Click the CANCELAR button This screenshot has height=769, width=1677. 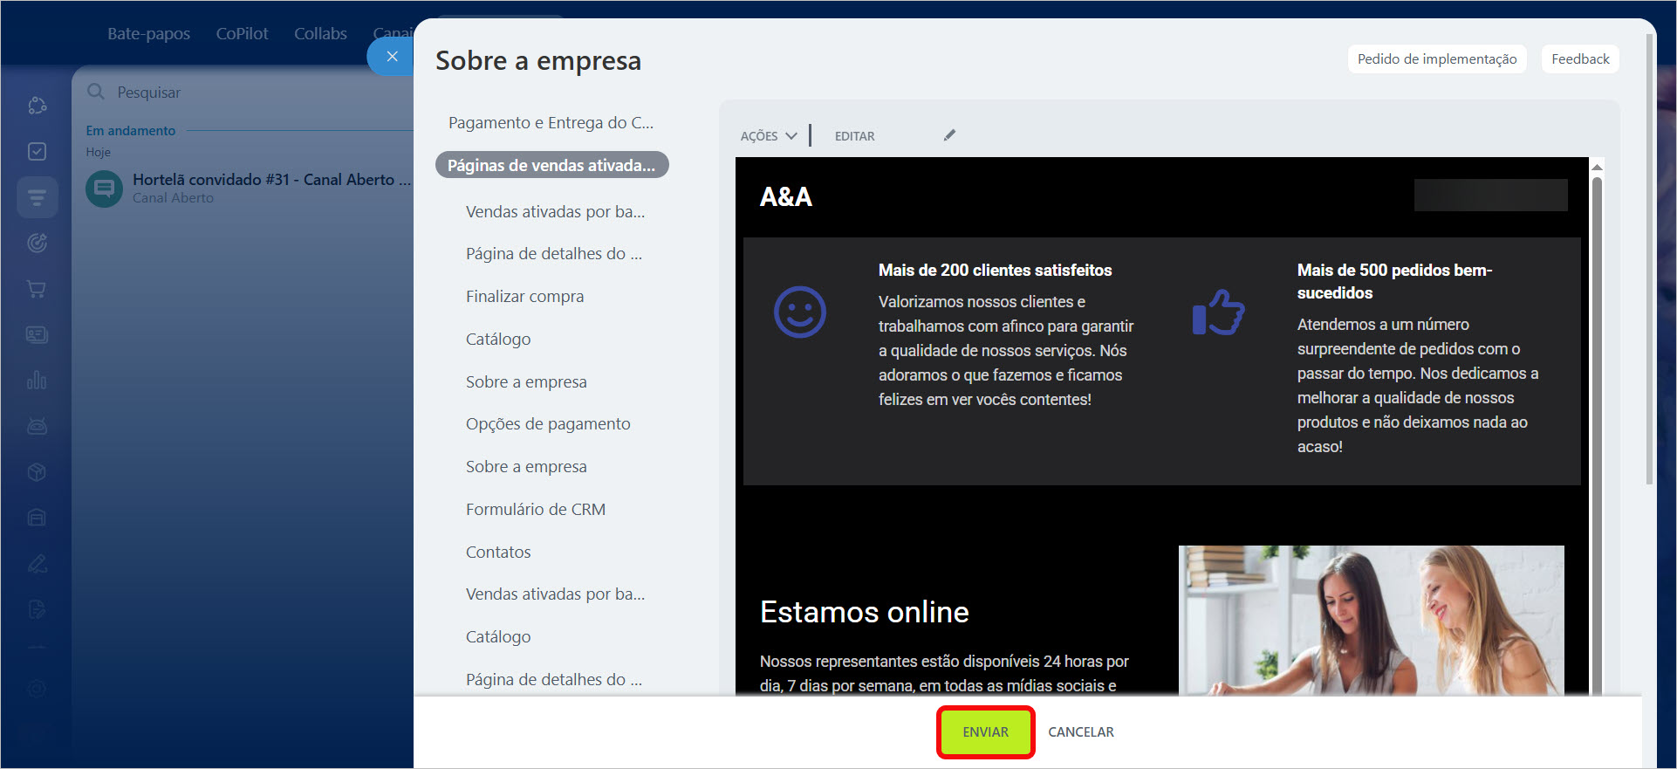coord(1080,732)
